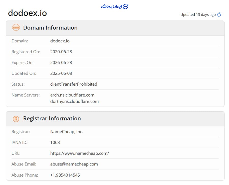Click the abuse phone number +1.9854014545
The height and width of the screenshot is (185, 229).
click(65, 175)
